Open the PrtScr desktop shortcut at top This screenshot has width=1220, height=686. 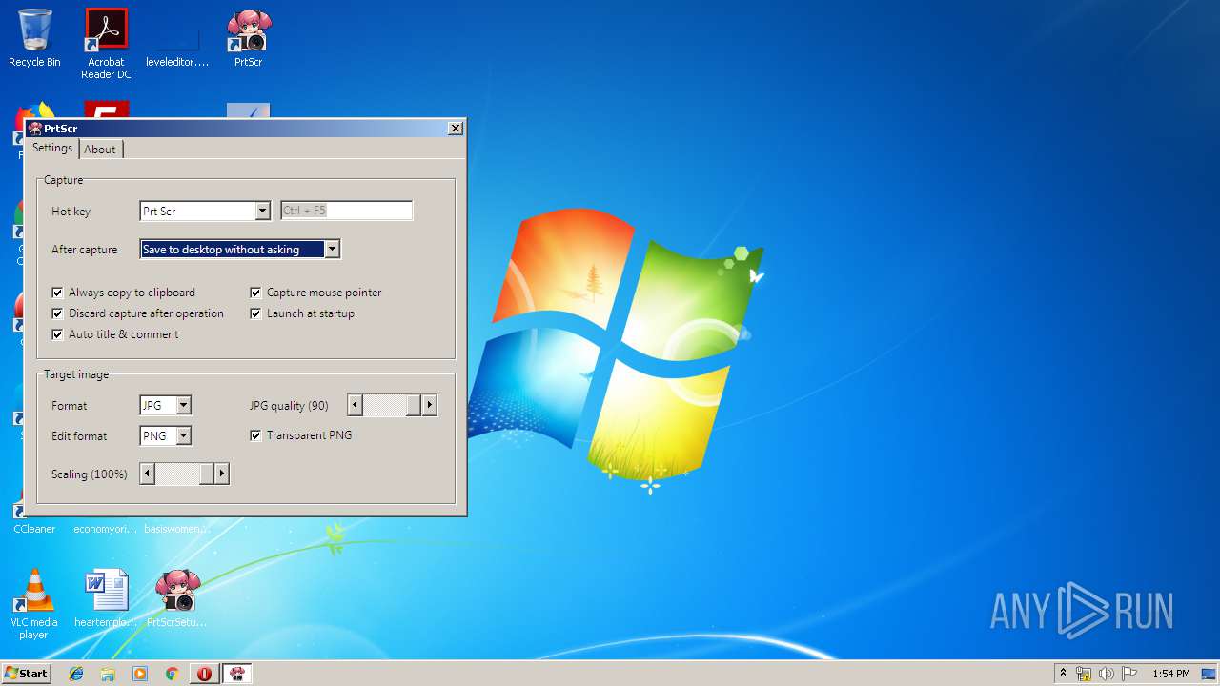[x=249, y=38]
